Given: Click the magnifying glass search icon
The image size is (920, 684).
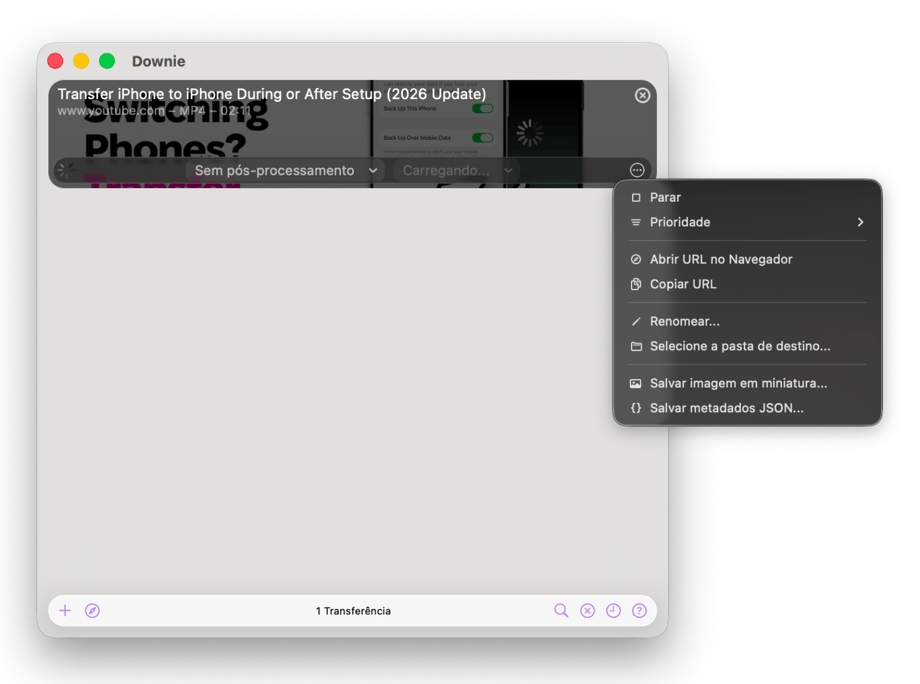Looking at the screenshot, I should pos(561,611).
